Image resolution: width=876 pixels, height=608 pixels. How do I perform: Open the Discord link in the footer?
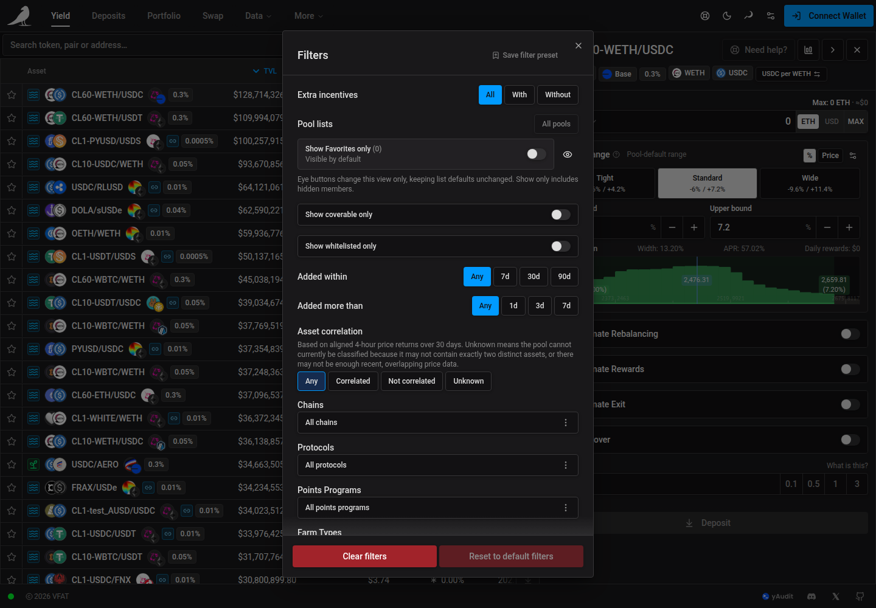pos(812,596)
